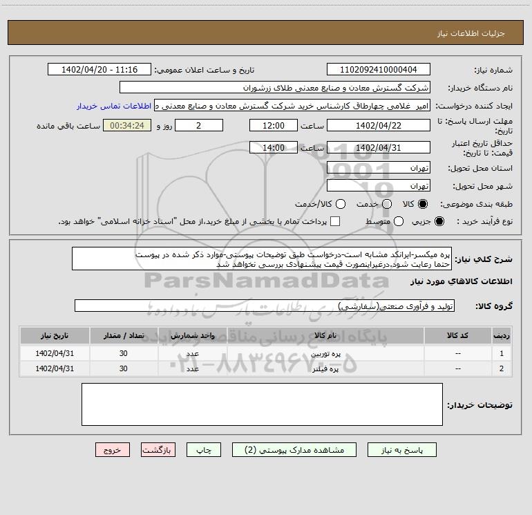This screenshot has width=532, height=515.
Task: Select the کالا radio button
Action: (423, 204)
